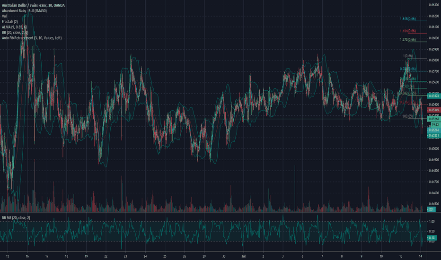
Task: Click the date label 15 on time axis
Action: pos(7,256)
